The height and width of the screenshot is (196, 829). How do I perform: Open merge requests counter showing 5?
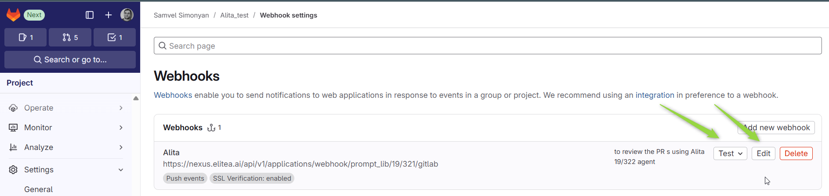pyautogui.click(x=70, y=37)
